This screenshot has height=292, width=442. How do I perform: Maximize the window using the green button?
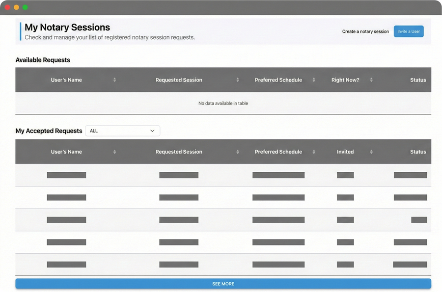[x=25, y=7]
